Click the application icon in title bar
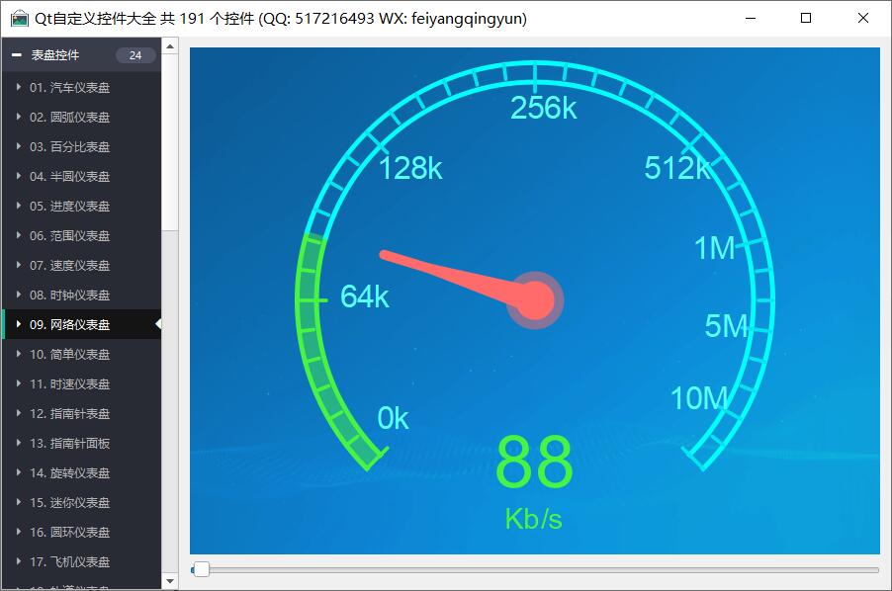The width and height of the screenshot is (892, 591). [19, 18]
